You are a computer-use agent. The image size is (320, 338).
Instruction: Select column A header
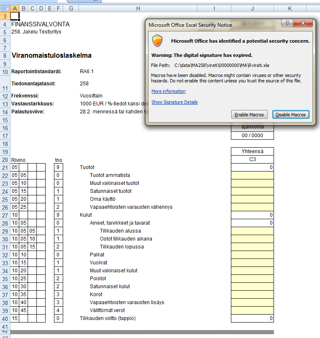pyautogui.click(x=15, y=8)
